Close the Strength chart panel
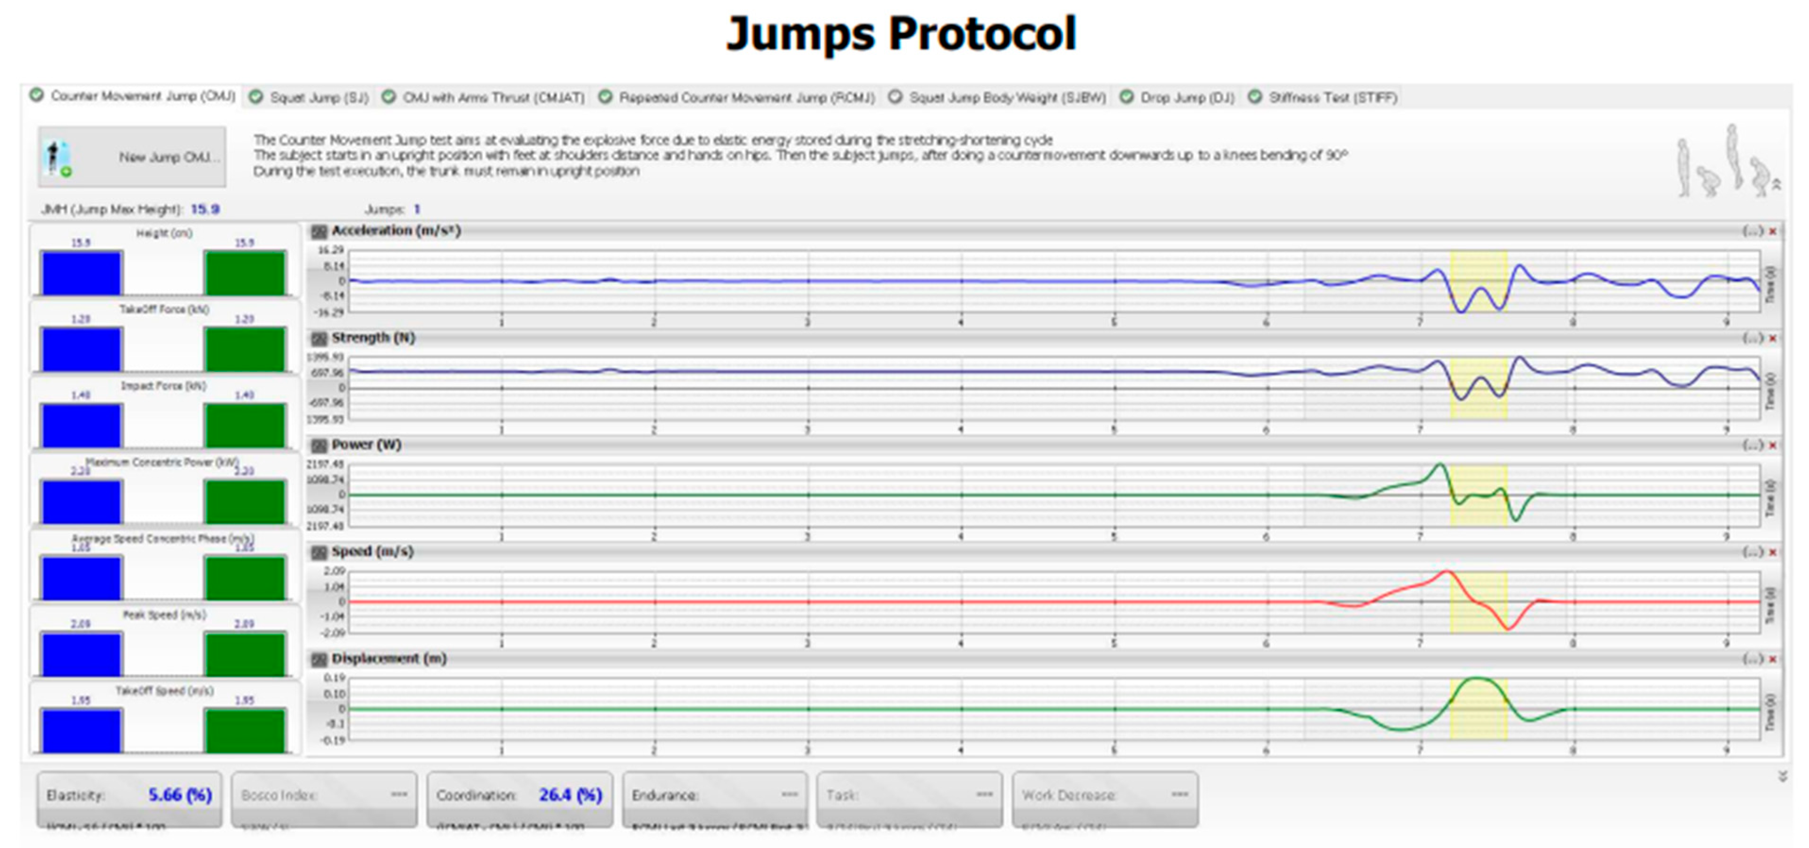 tap(1773, 338)
